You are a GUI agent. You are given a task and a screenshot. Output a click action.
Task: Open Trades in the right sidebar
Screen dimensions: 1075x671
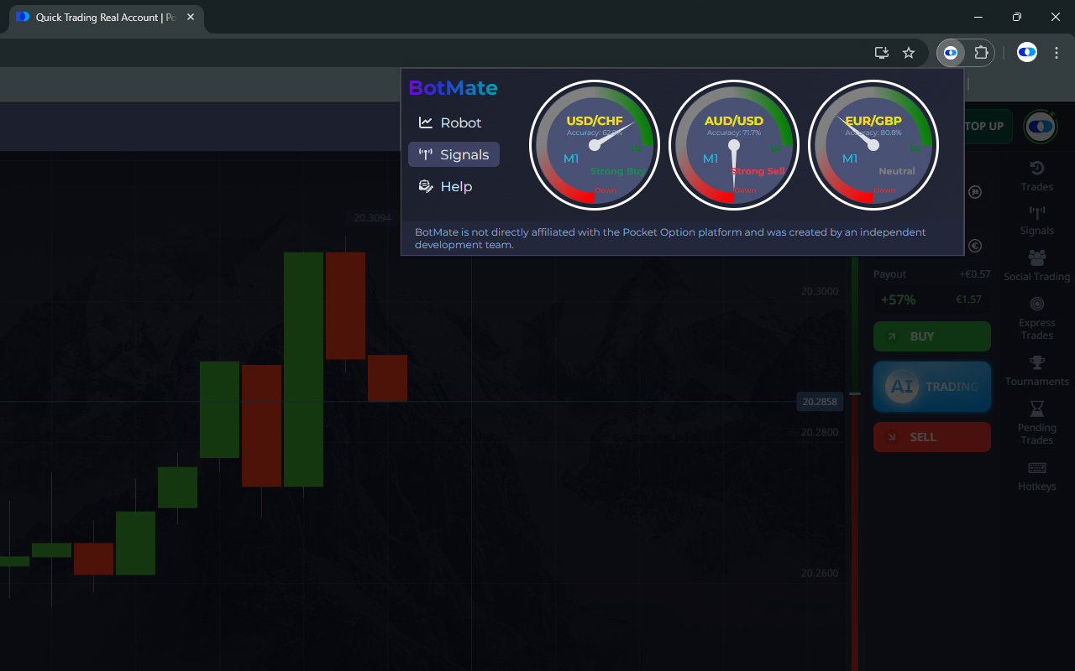click(x=1037, y=176)
